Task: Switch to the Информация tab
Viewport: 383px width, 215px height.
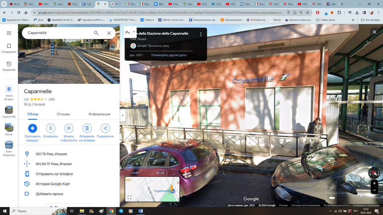Action: (100, 114)
